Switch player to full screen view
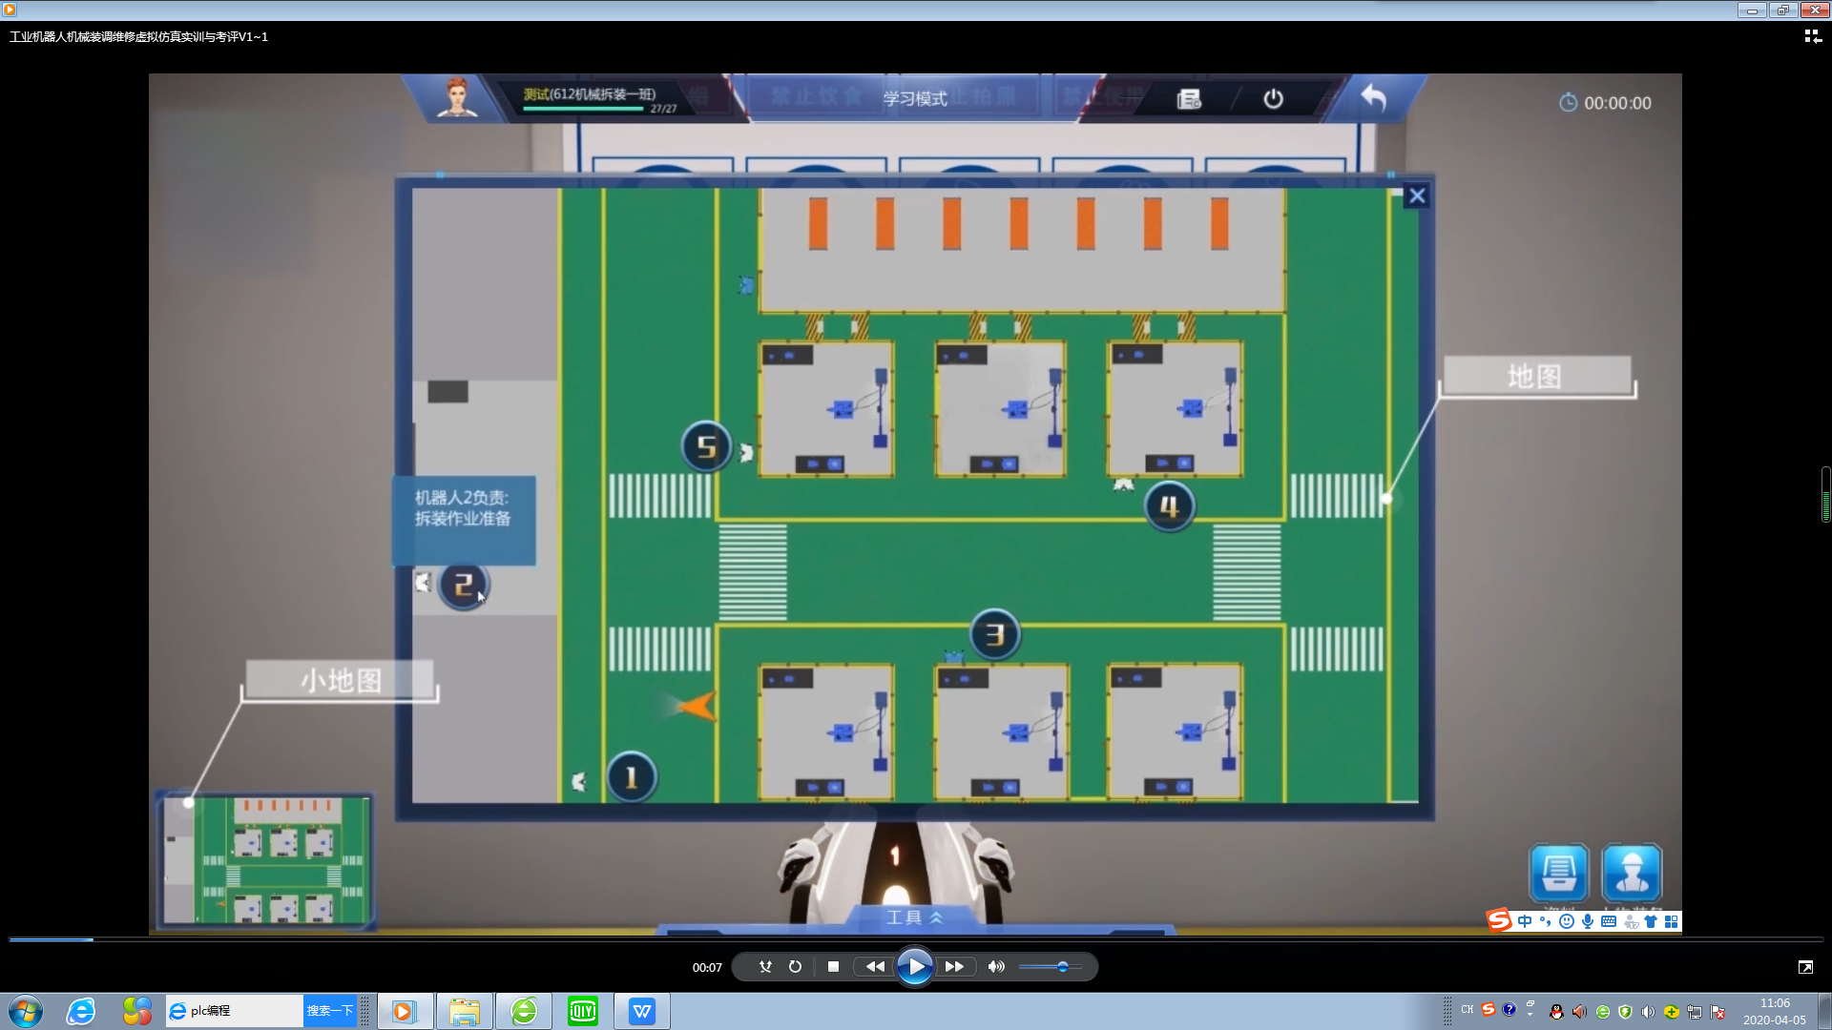The width and height of the screenshot is (1832, 1030). point(1805,967)
